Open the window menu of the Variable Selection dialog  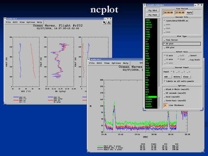click(x=145, y=5)
